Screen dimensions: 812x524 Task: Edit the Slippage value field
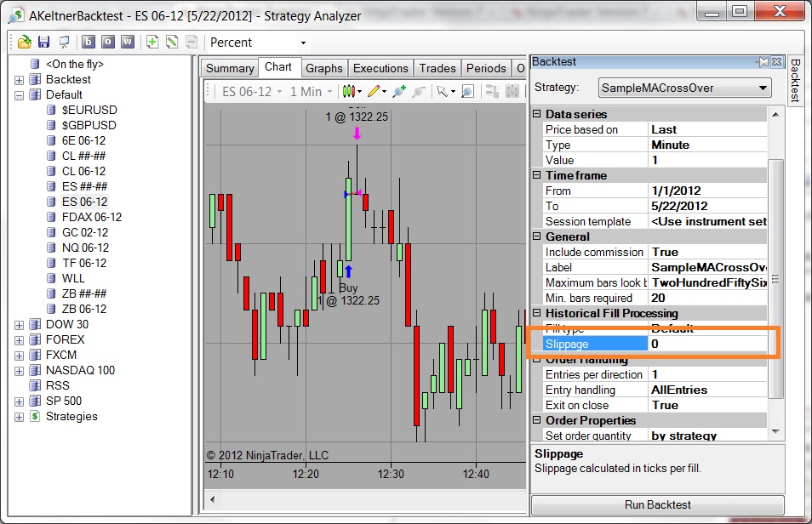[x=707, y=344]
